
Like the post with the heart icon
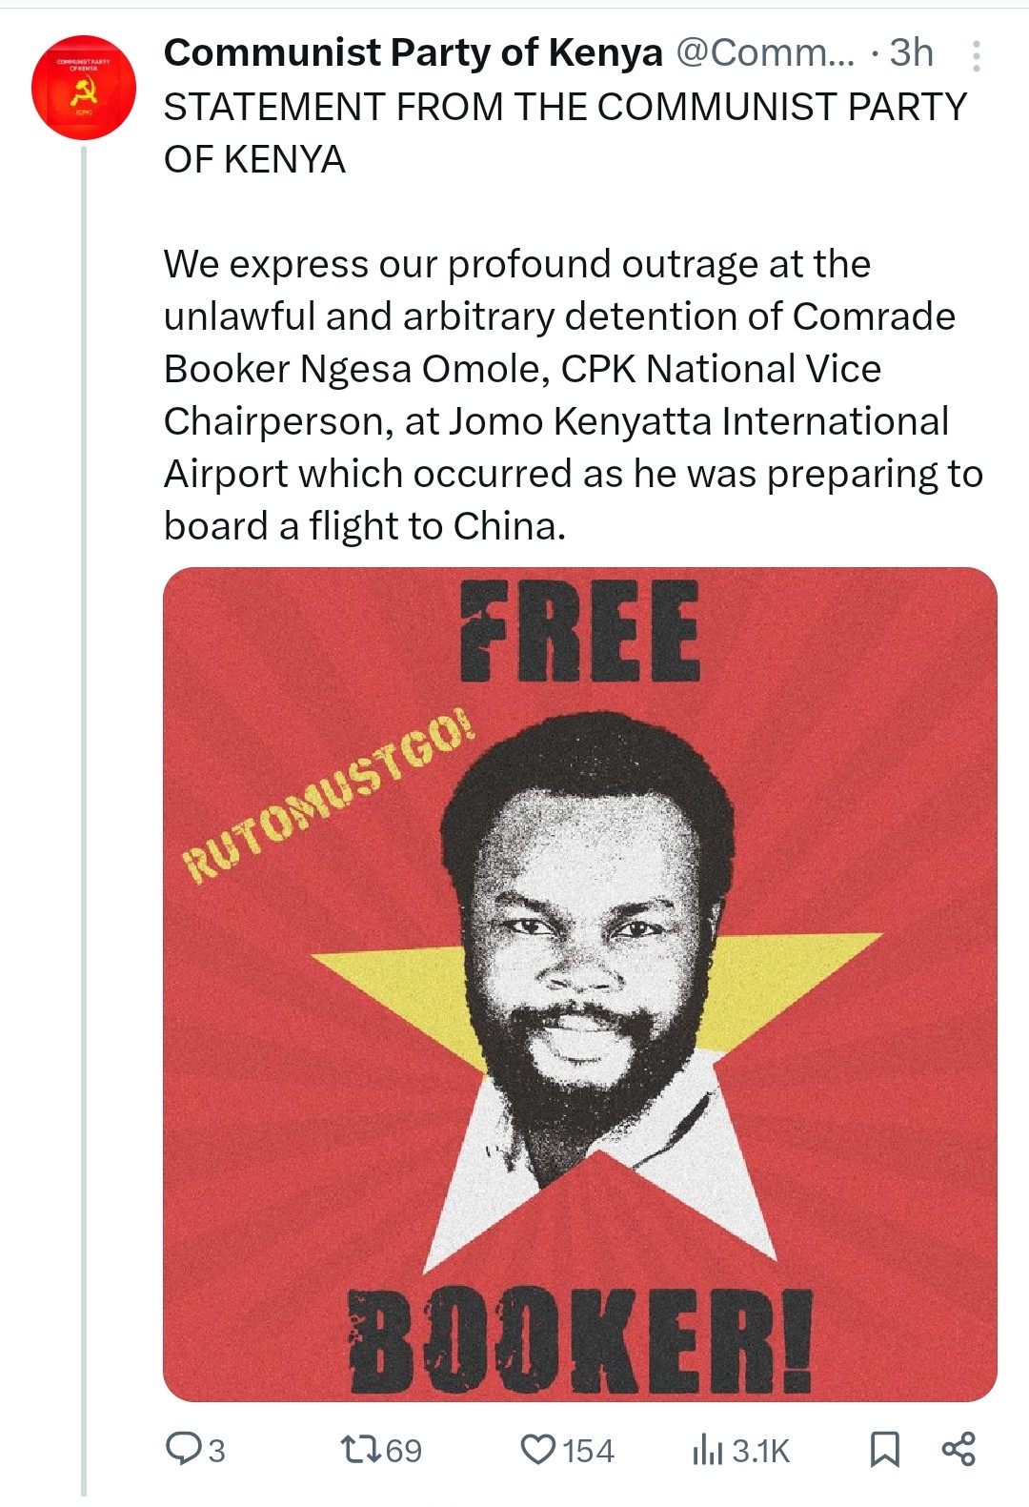(x=538, y=1449)
